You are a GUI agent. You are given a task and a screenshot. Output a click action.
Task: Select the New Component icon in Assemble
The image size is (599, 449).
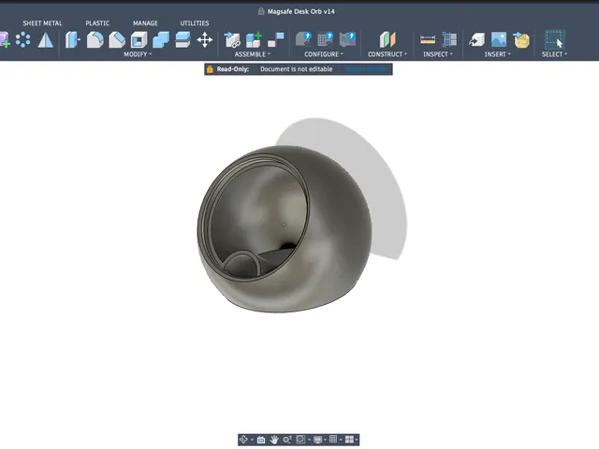click(x=254, y=39)
